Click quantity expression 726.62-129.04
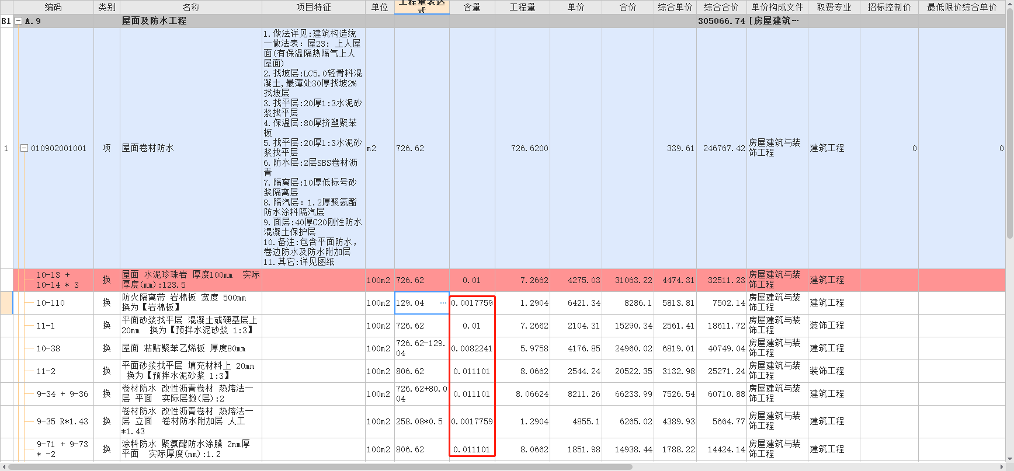 422,348
